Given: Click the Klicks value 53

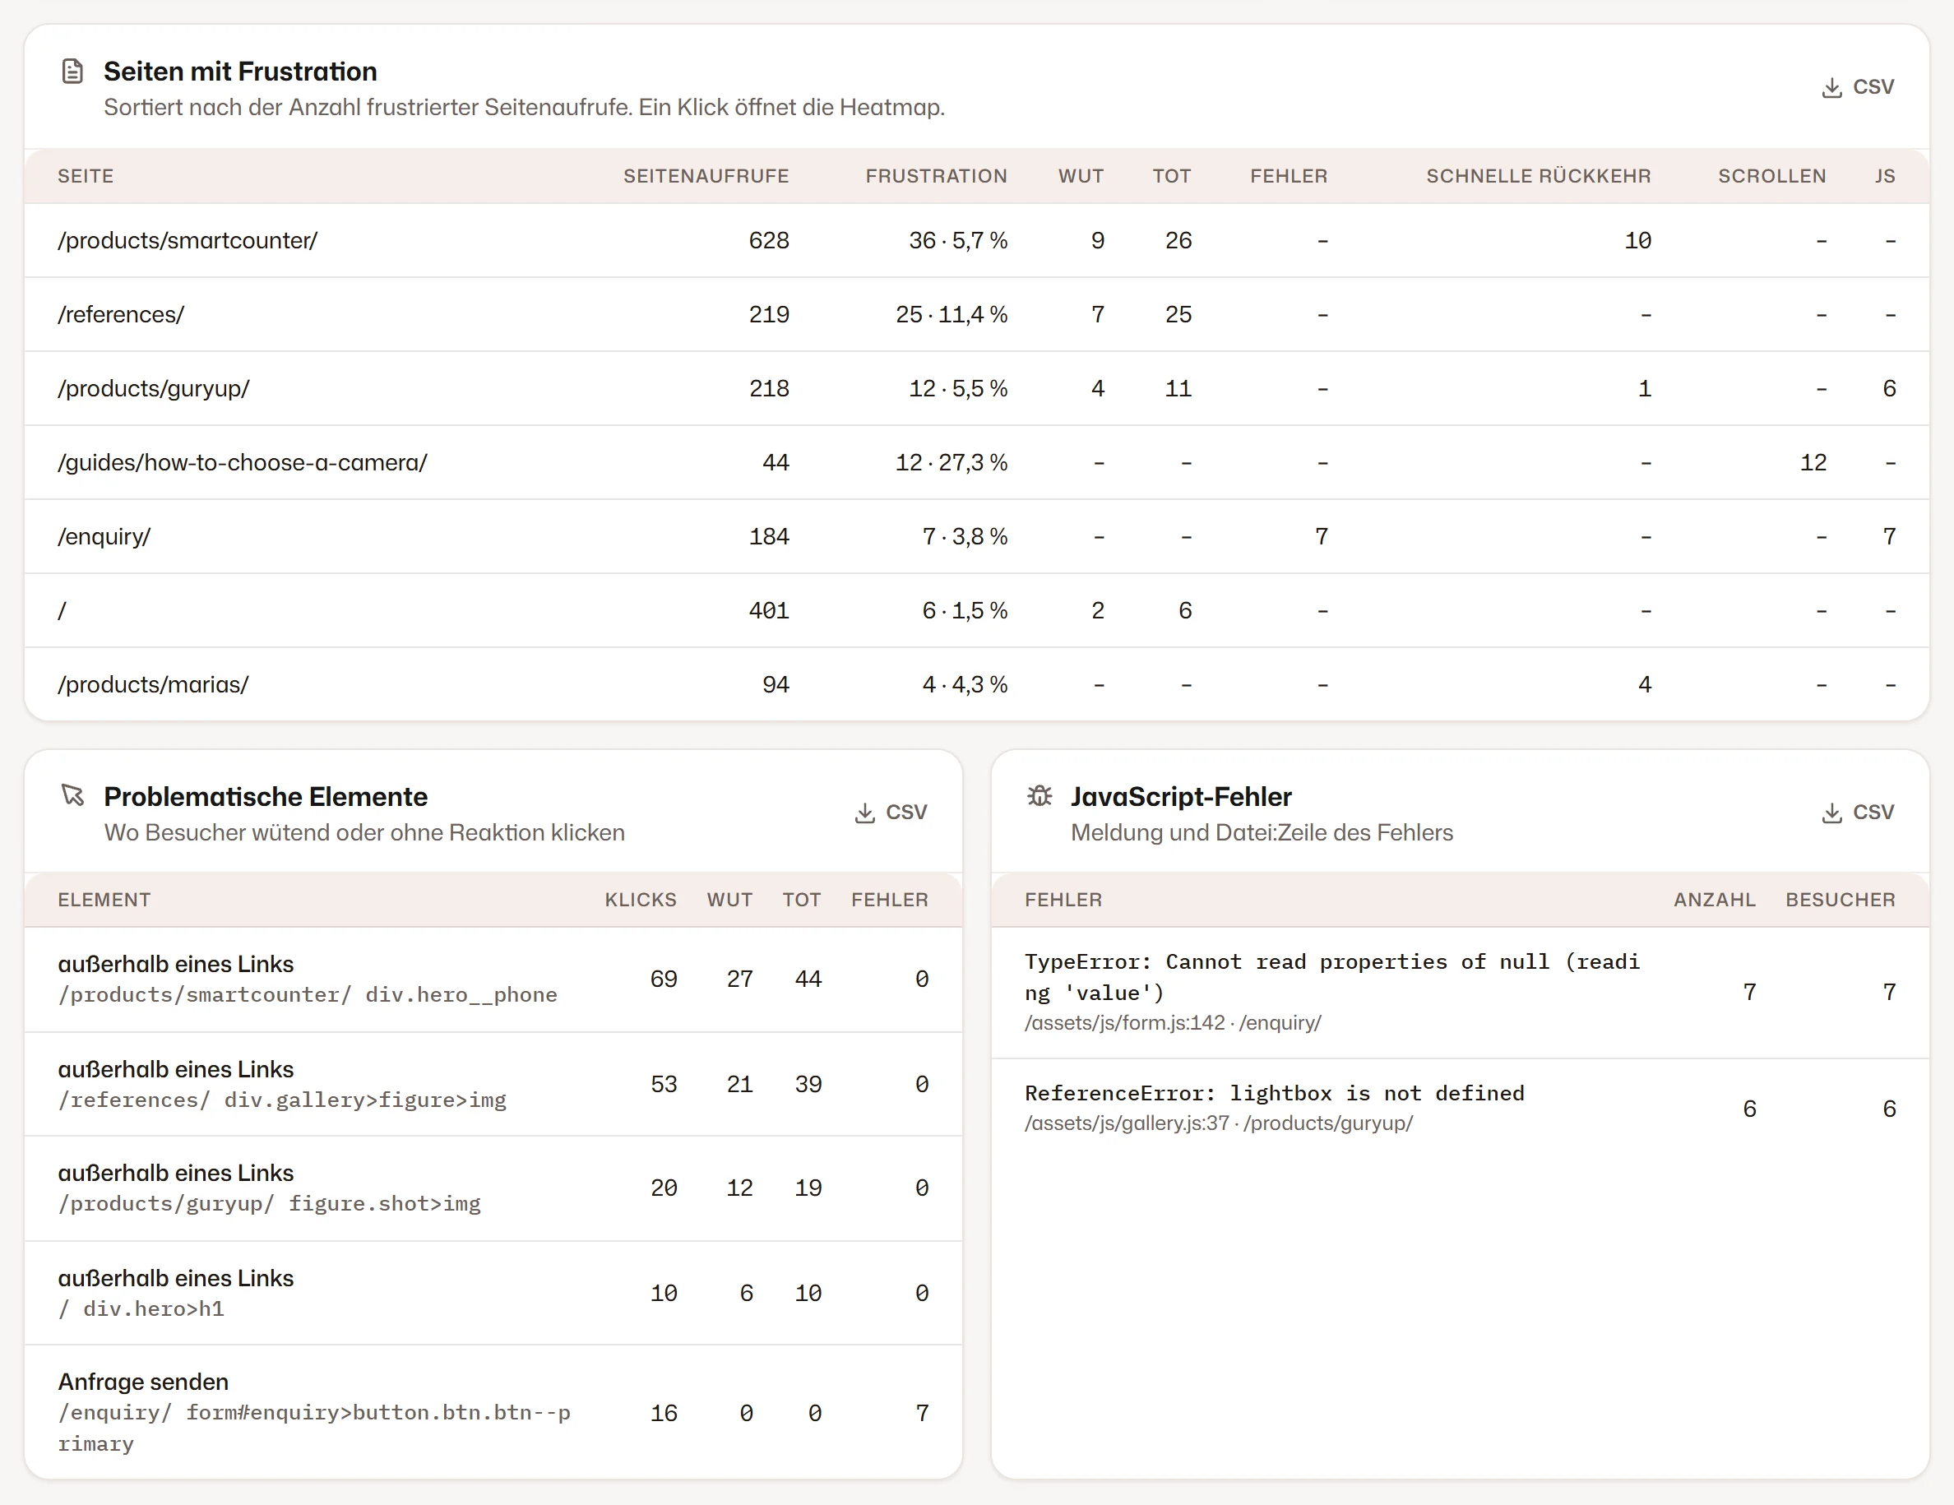Looking at the screenshot, I should point(663,1085).
